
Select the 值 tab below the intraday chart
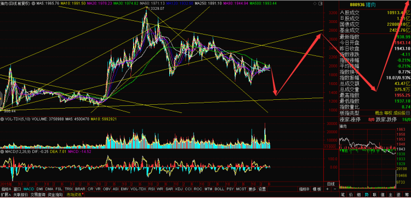point(383,195)
